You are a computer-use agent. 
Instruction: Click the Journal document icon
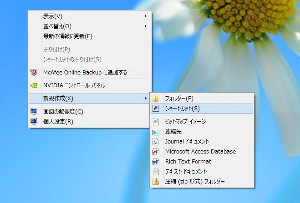tap(156, 142)
